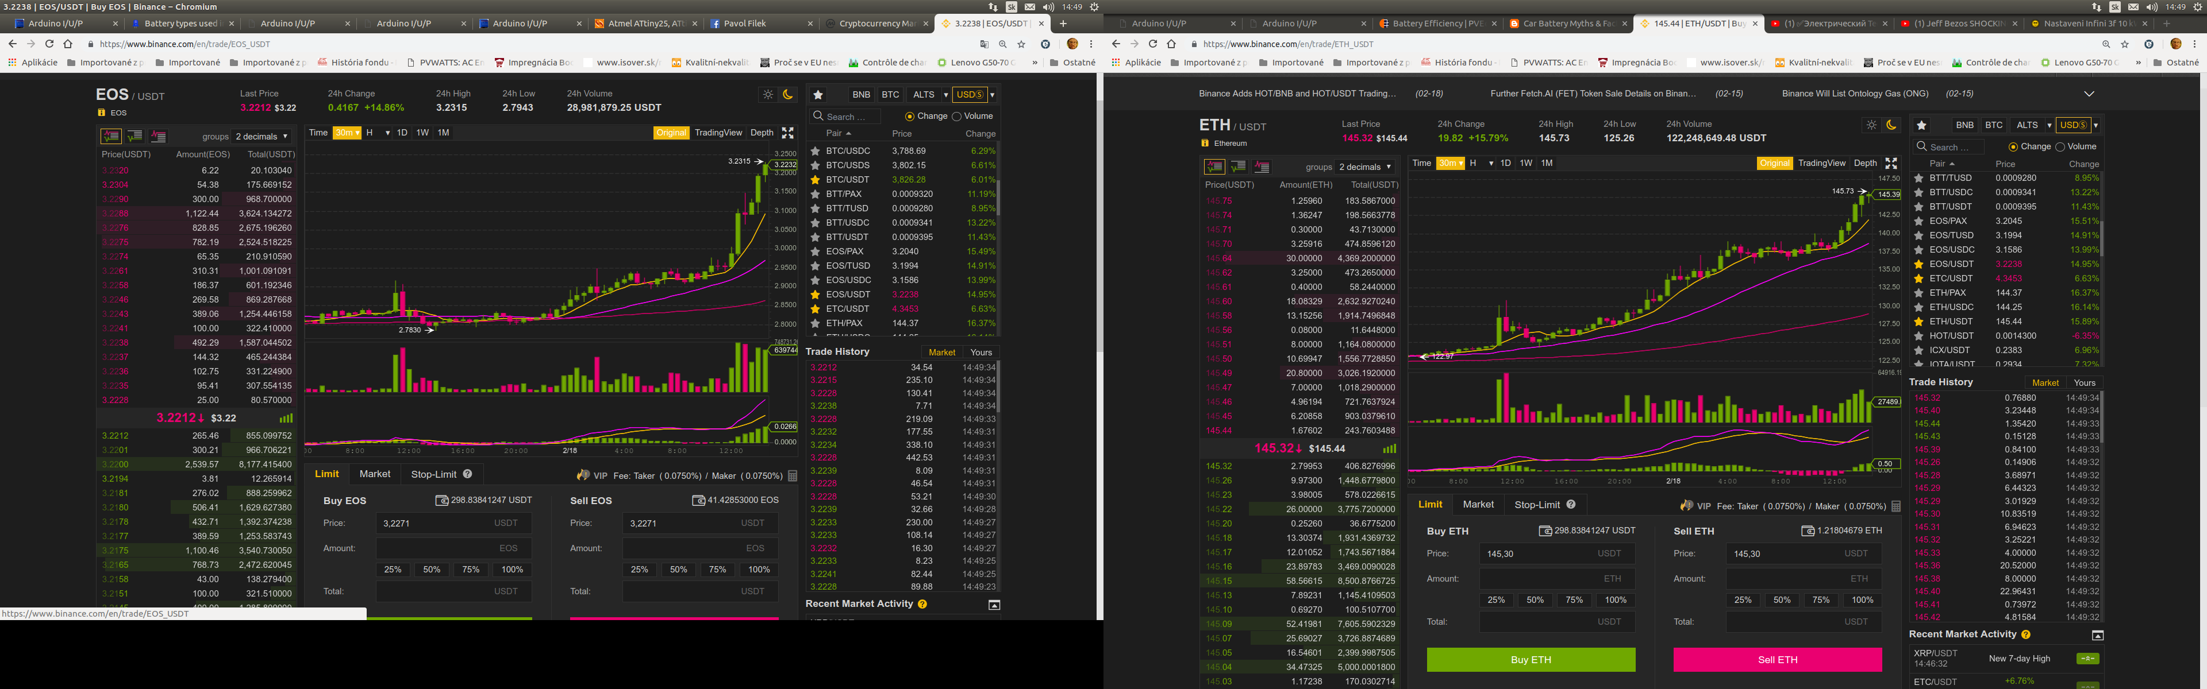2207x689 pixels.
Task: Switch to Stop-Limit tab in EOS order form
Action: point(433,474)
